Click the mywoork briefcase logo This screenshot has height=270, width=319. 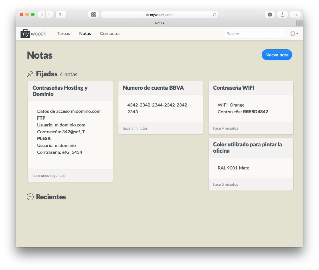[33, 34]
